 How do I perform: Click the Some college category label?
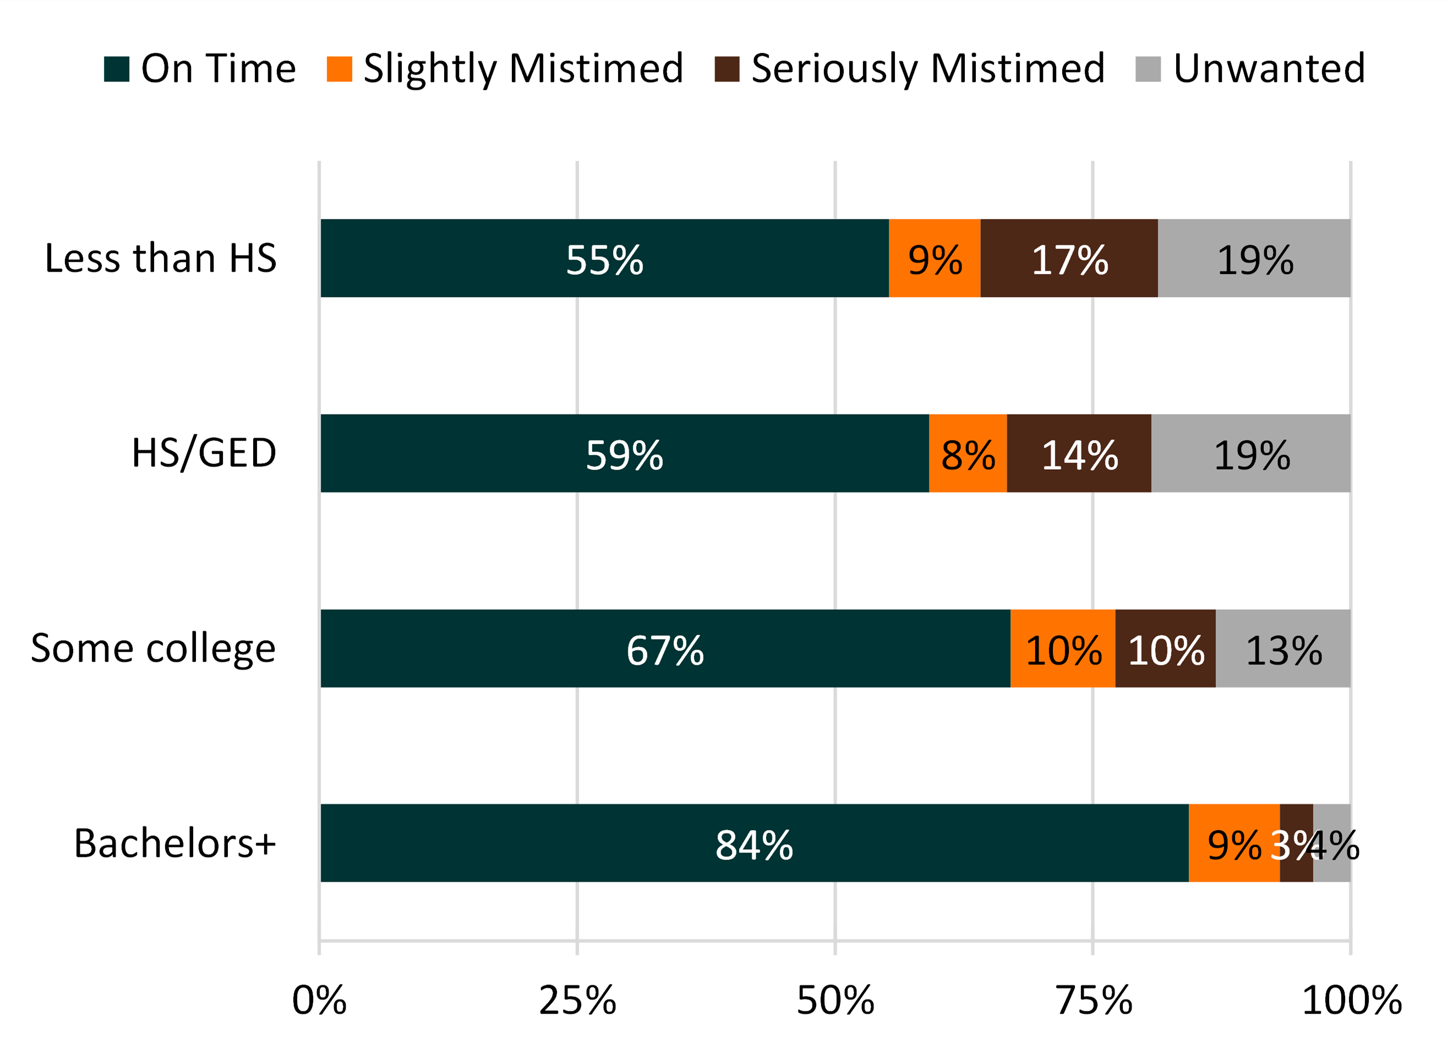153,648
